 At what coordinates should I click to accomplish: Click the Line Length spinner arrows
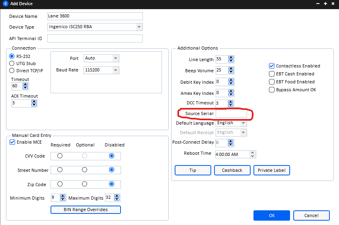point(231,60)
